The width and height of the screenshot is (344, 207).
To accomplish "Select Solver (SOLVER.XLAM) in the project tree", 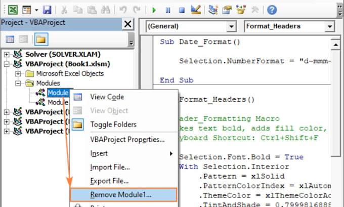I will pyautogui.click(x=63, y=54).
